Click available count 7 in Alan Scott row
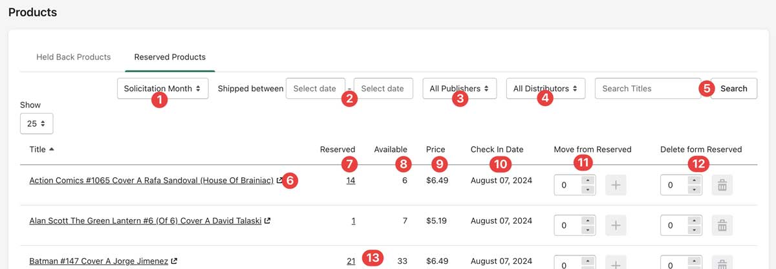The image size is (776, 269). click(405, 221)
